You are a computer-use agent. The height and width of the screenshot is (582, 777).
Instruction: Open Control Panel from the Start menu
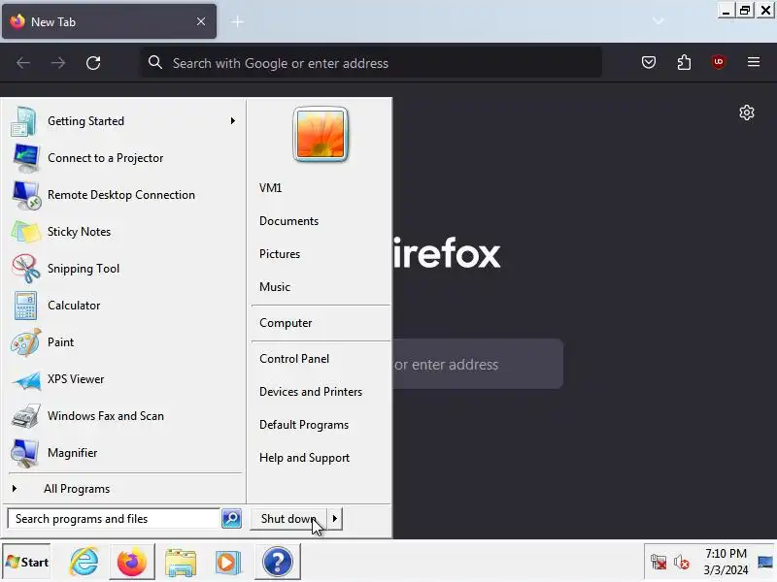(294, 359)
